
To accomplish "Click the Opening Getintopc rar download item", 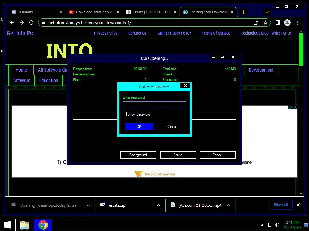I will (x=46, y=205).
